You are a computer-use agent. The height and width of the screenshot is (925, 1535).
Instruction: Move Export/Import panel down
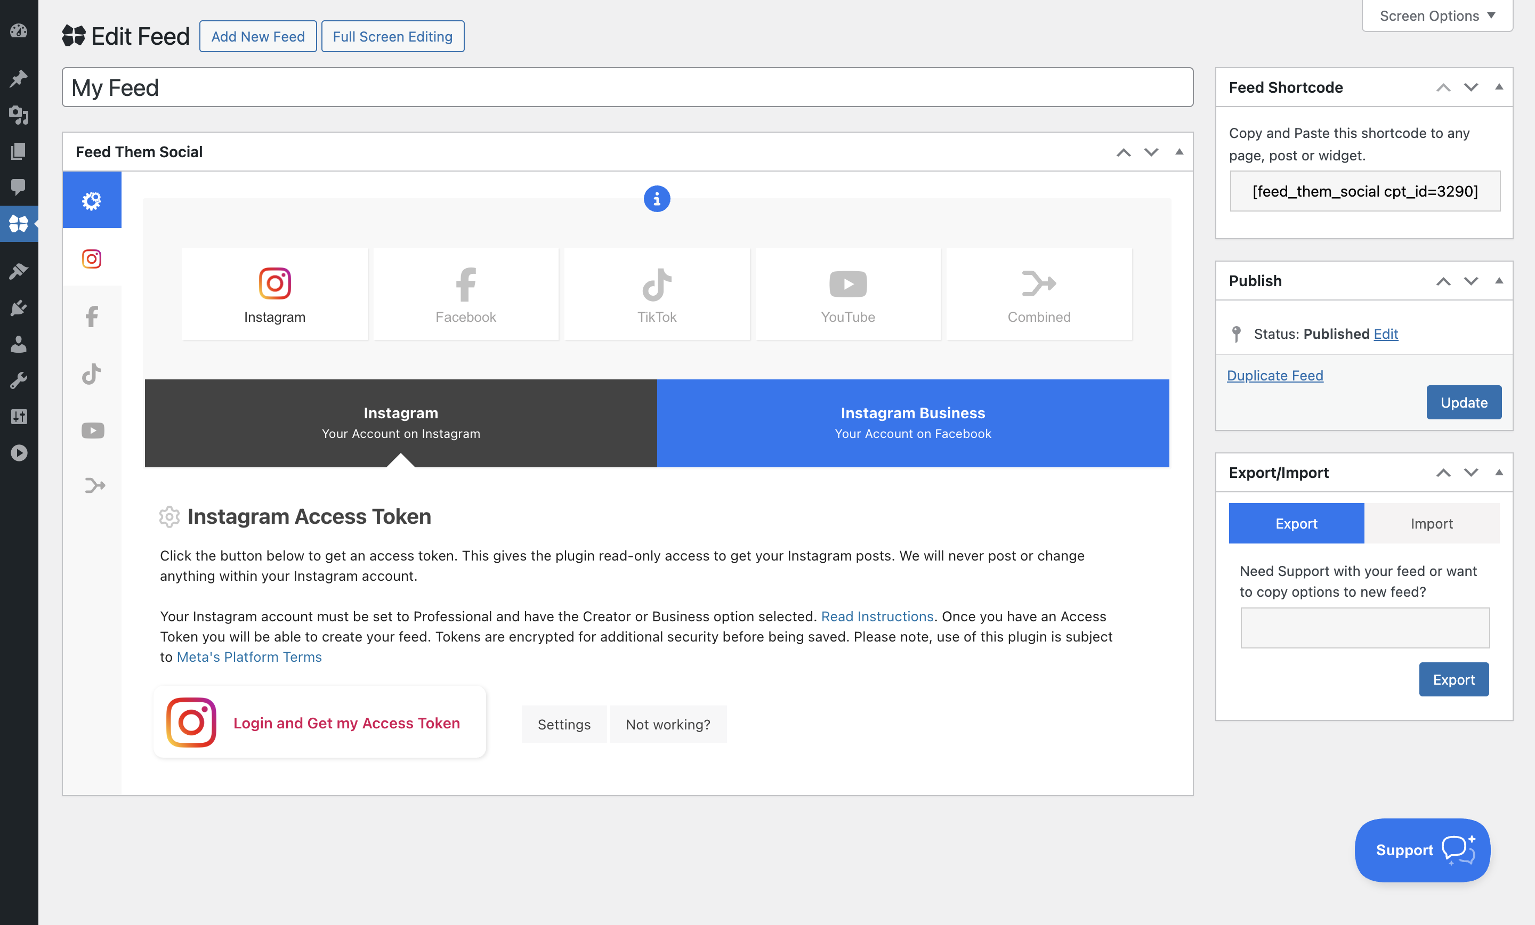point(1471,473)
